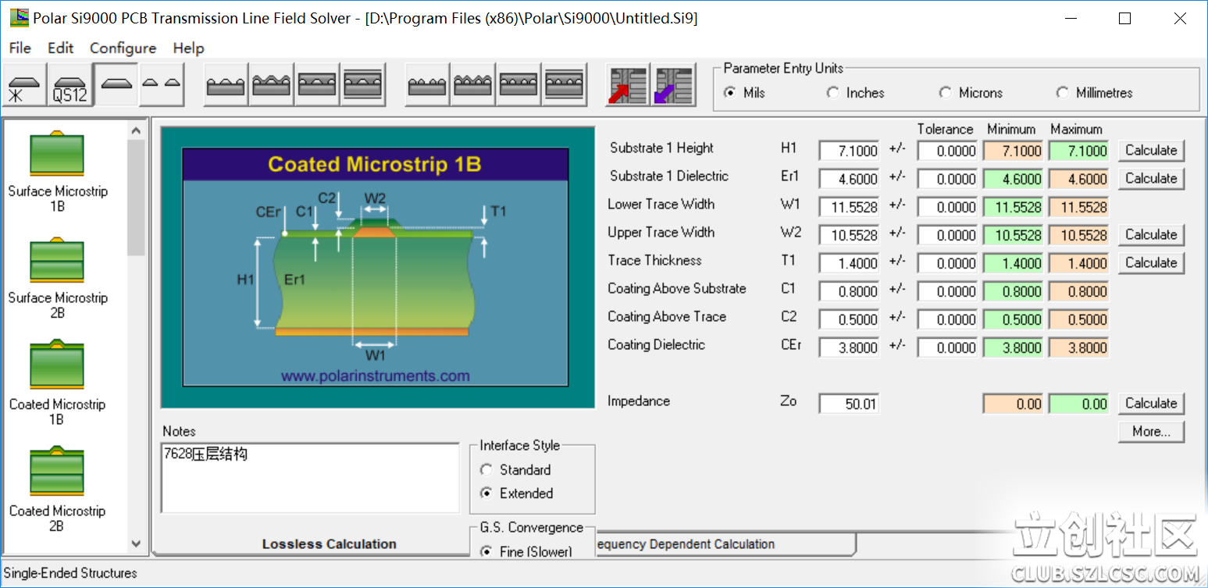
Task: Switch to Frequency Dependent Calculation tab
Action: point(725,544)
